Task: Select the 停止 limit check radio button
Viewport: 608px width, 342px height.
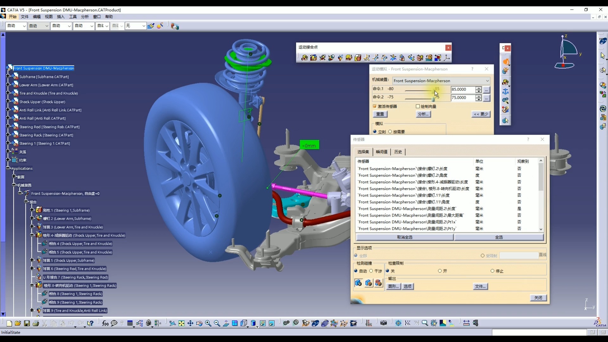Action: coord(492,271)
